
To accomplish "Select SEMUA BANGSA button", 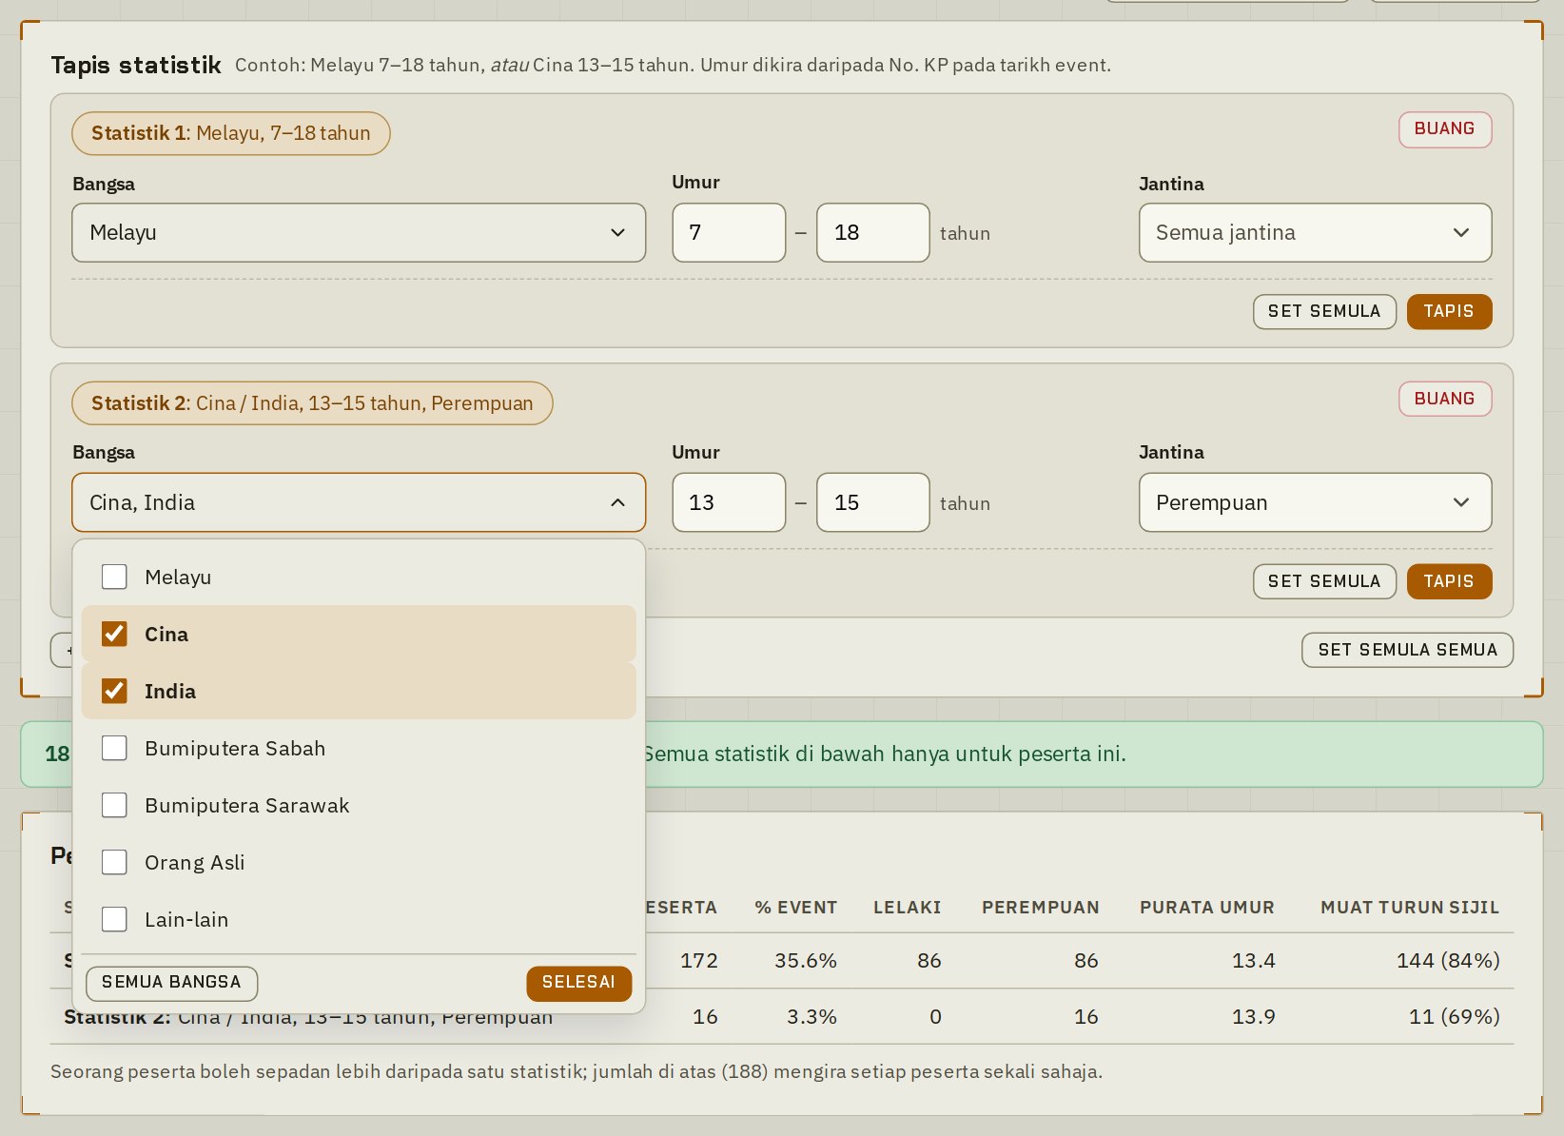I will click(171, 983).
